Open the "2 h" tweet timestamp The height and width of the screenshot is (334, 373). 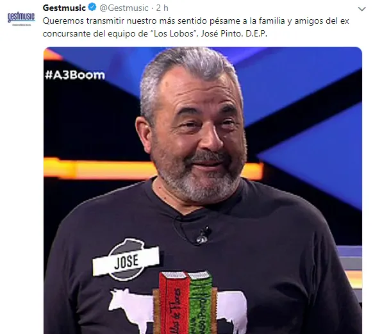pyautogui.click(x=162, y=8)
